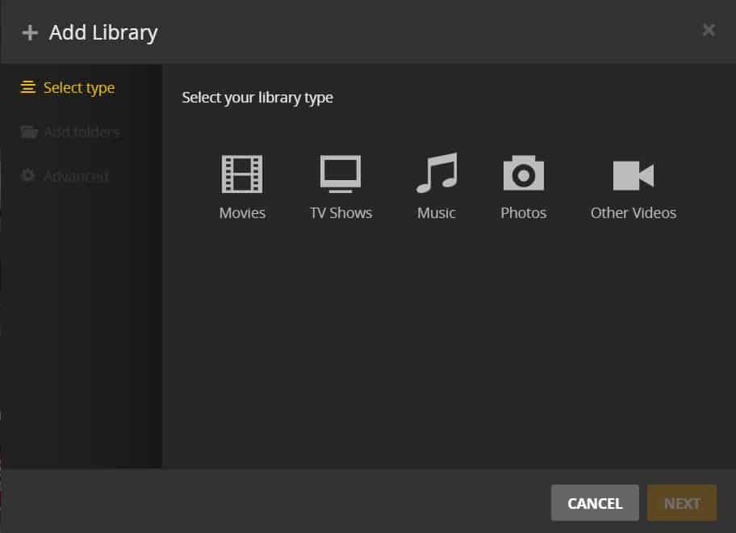Click the Movies label
Screen dimensions: 736x533
point(242,213)
